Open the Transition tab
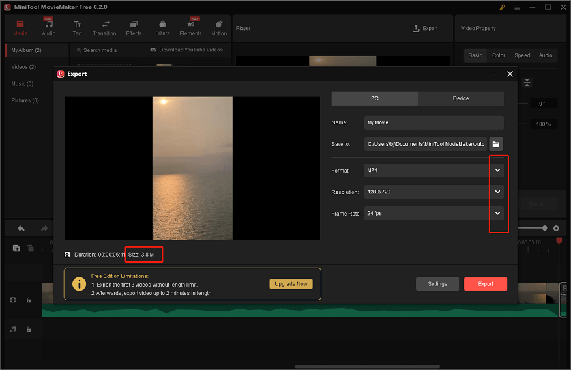Image resolution: width=571 pixels, height=370 pixels. [104, 28]
